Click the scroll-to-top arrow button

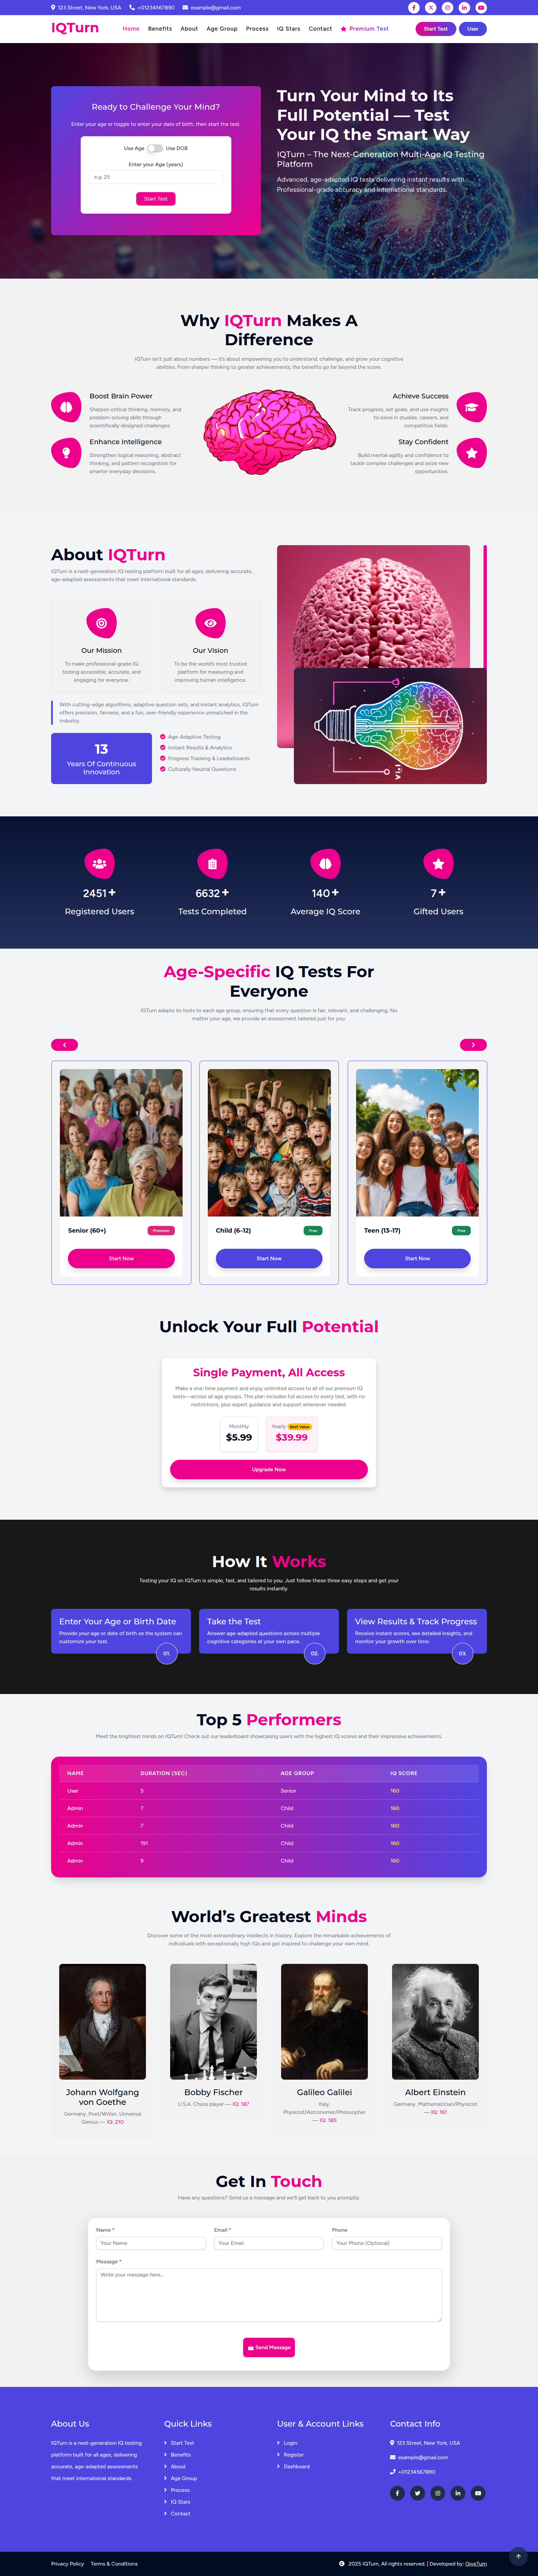(x=518, y=2557)
